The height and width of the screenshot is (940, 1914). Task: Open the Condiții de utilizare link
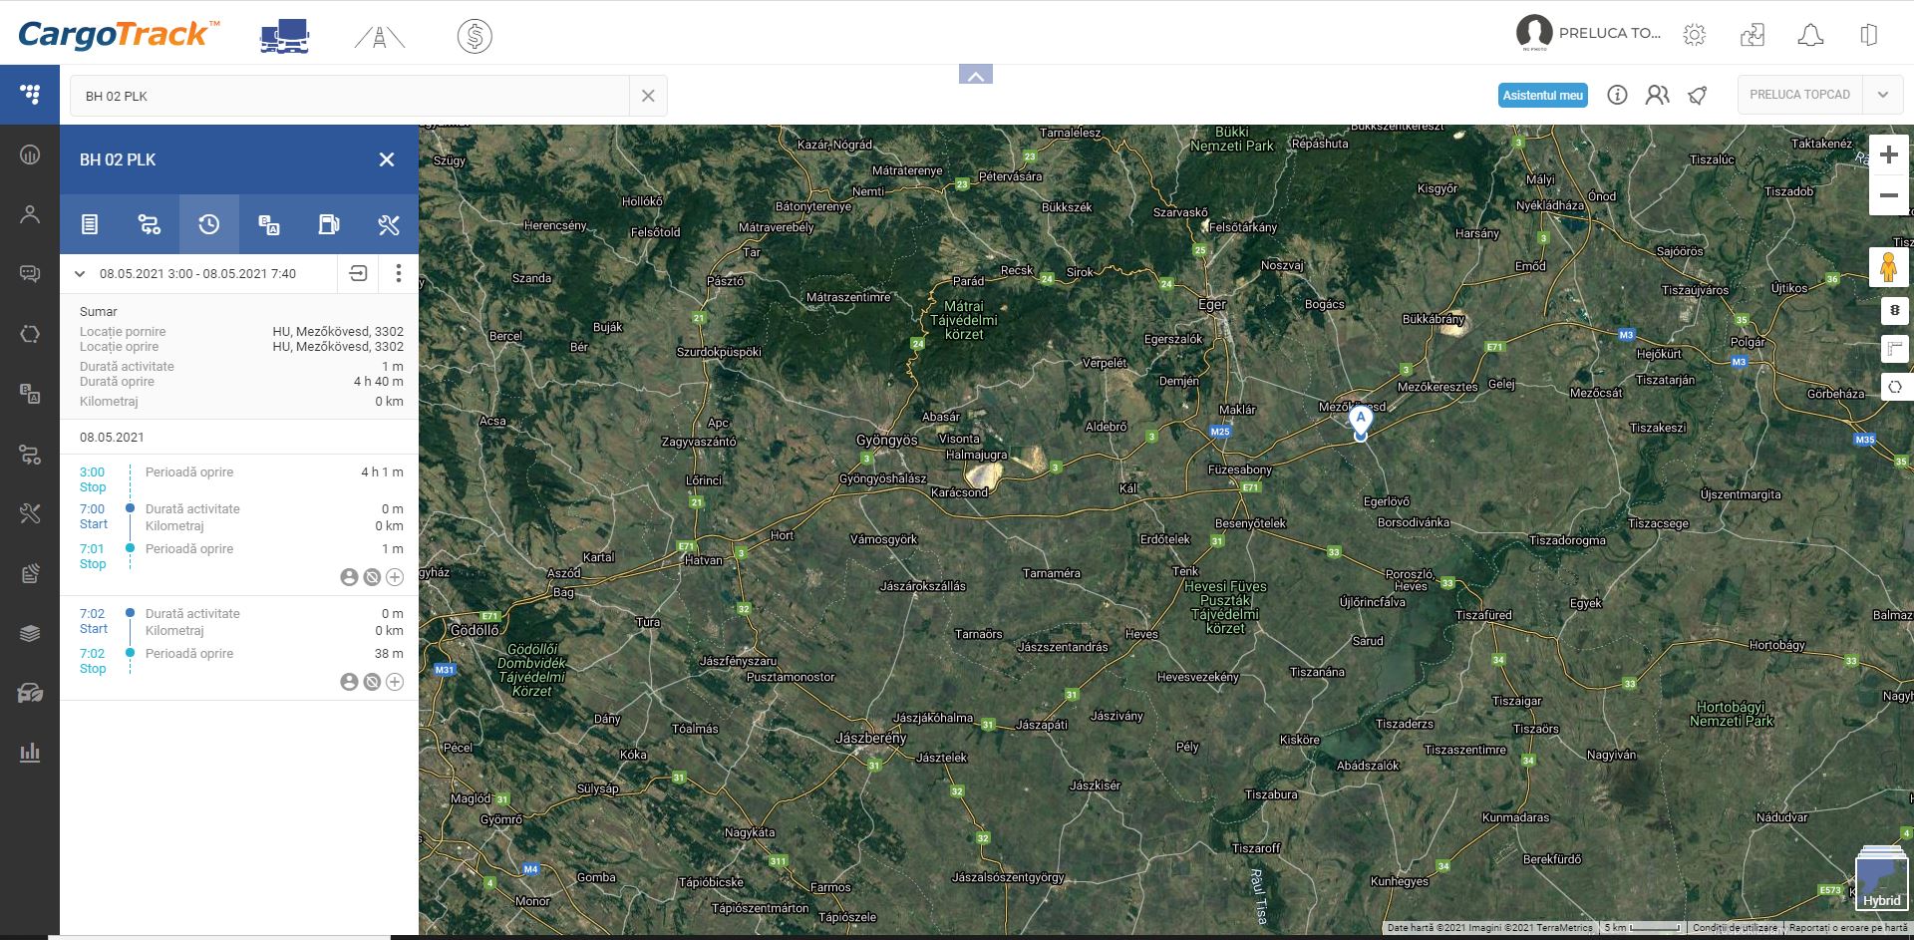coord(1735,927)
